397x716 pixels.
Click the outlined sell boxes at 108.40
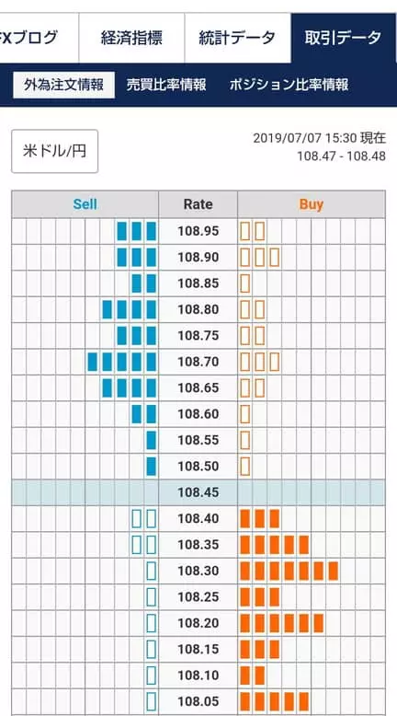click(x=144, y=519)
